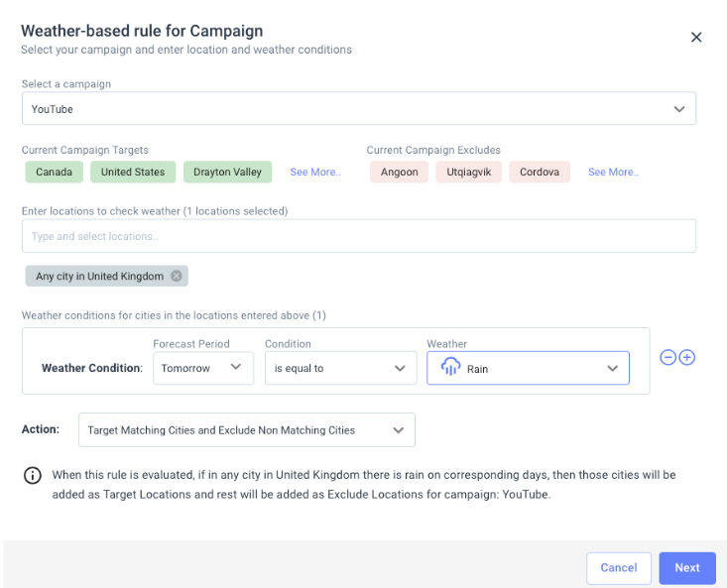Click the Utqiagvik excluded location tag
The width and height of the screenshot is (727, 588).
click(x=469, y=172)
